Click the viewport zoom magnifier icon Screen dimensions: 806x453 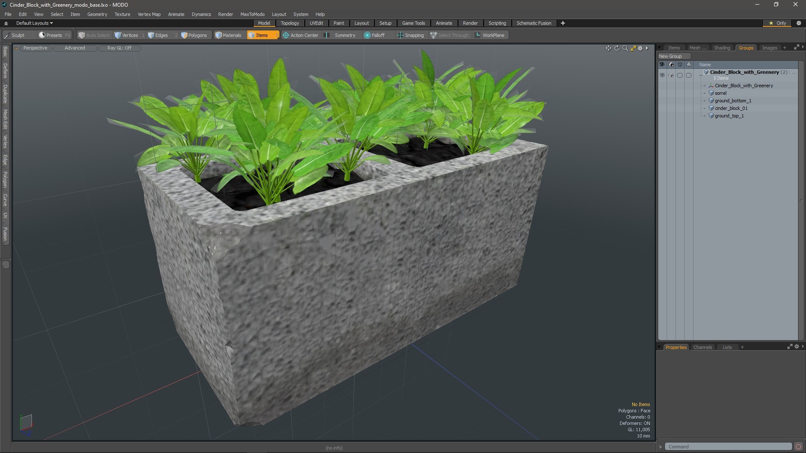tap(625, 48)
